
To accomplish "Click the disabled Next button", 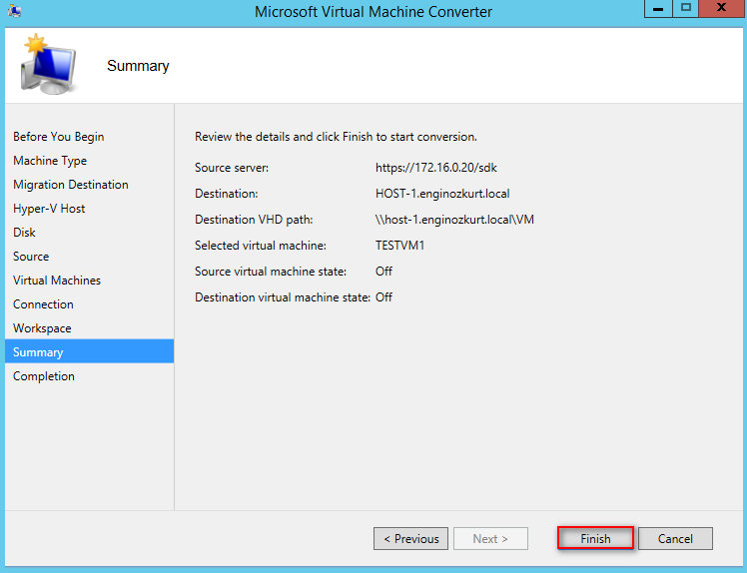I will [490, 538].
